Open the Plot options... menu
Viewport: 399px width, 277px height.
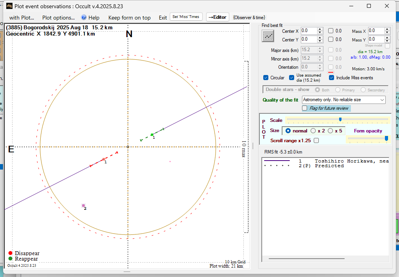point(58,18)
